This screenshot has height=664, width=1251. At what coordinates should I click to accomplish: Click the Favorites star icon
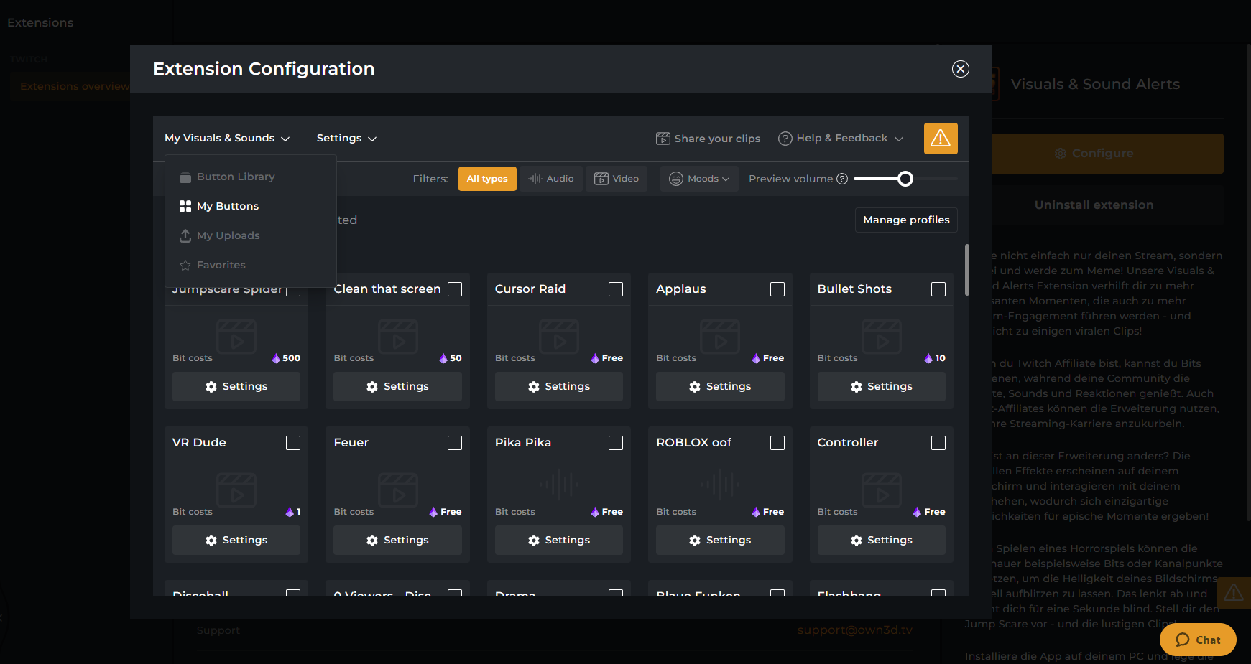click(185, 265)
